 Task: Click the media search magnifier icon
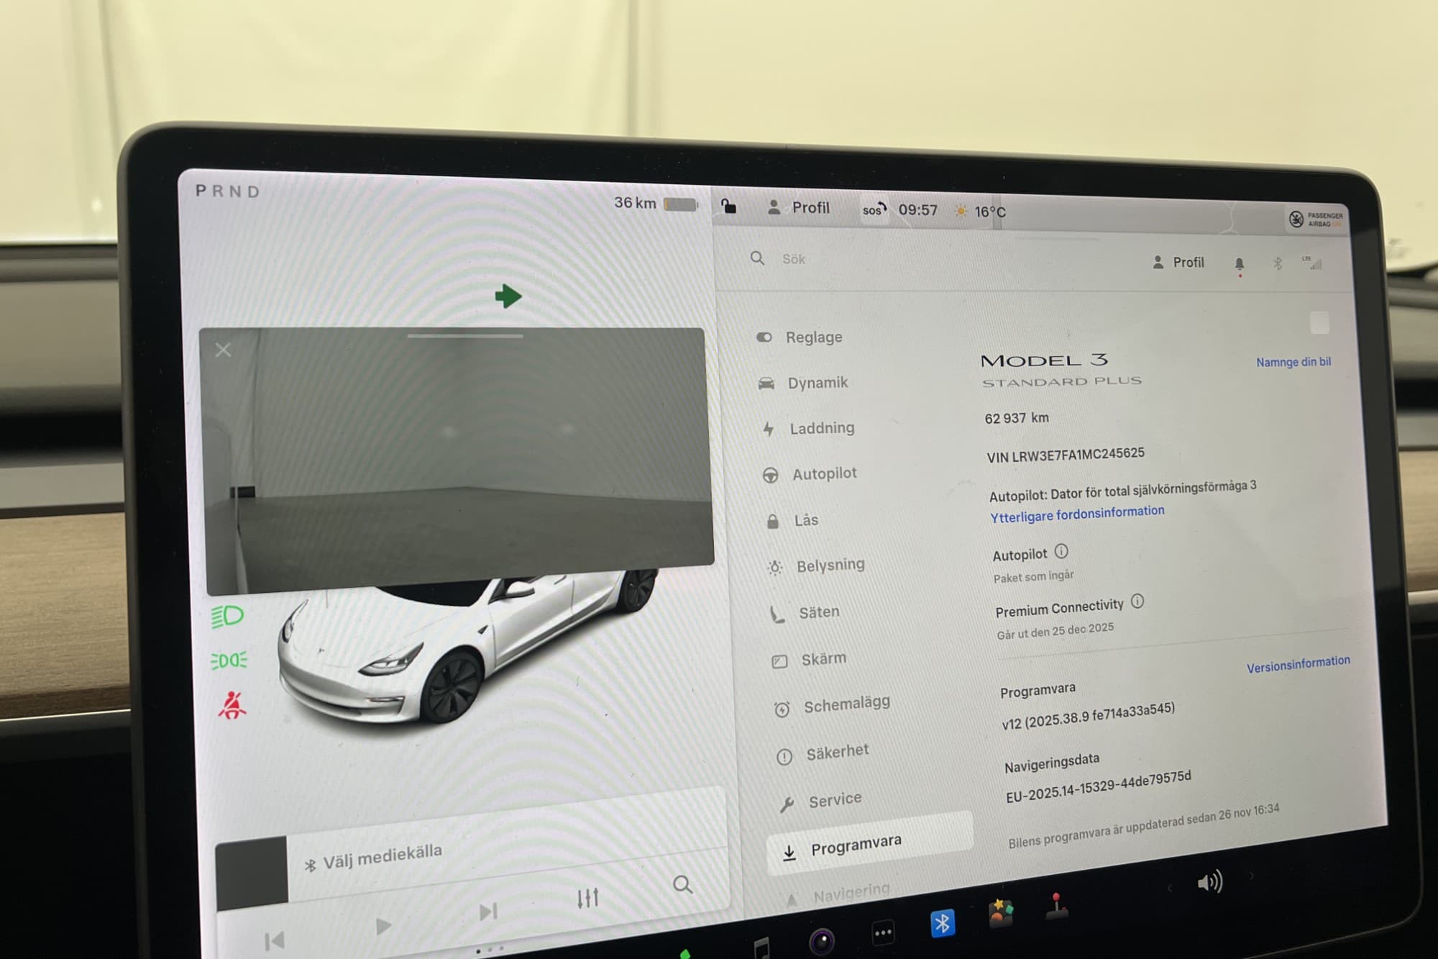point(682,884)
